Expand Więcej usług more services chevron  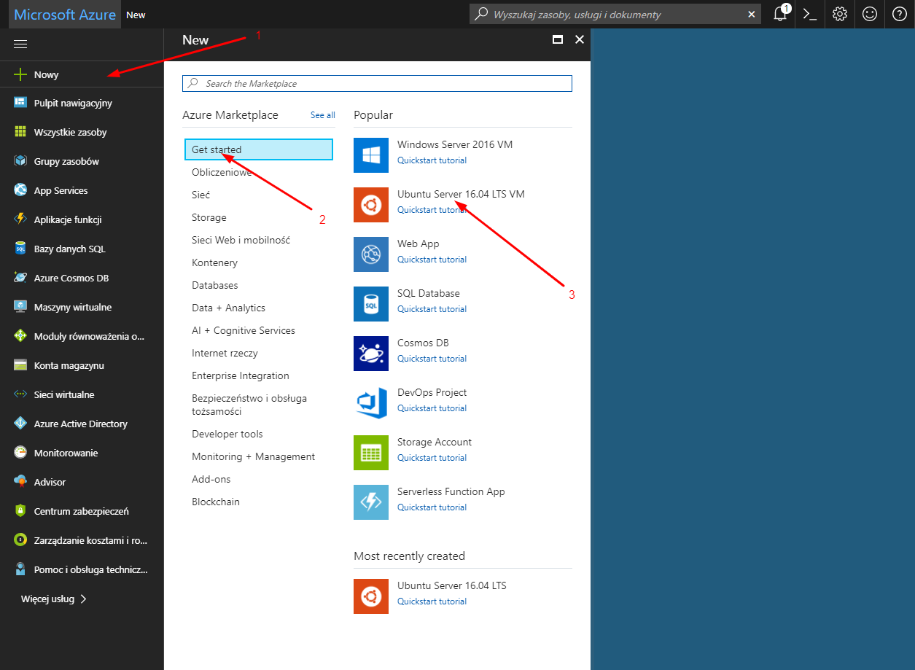[x=83, y=599]
